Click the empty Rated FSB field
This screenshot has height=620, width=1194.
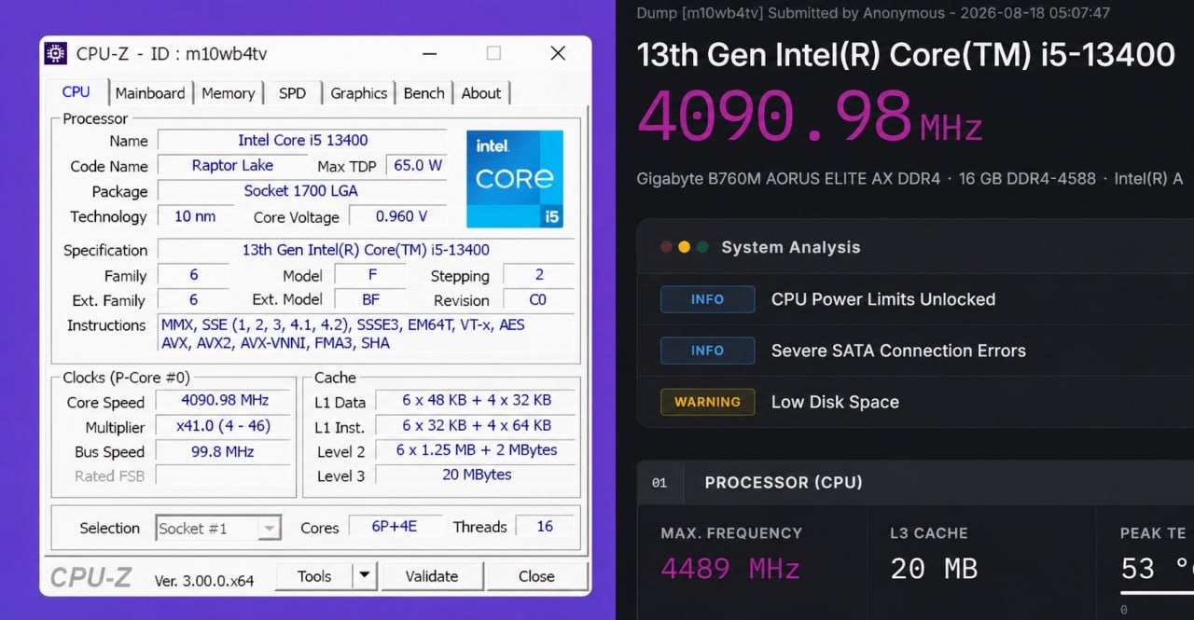tap(223, 475)
